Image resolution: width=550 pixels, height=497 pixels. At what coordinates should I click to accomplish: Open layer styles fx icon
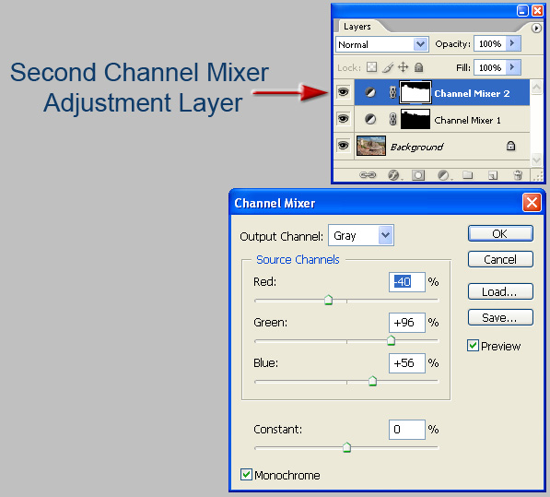coord(393,175)
